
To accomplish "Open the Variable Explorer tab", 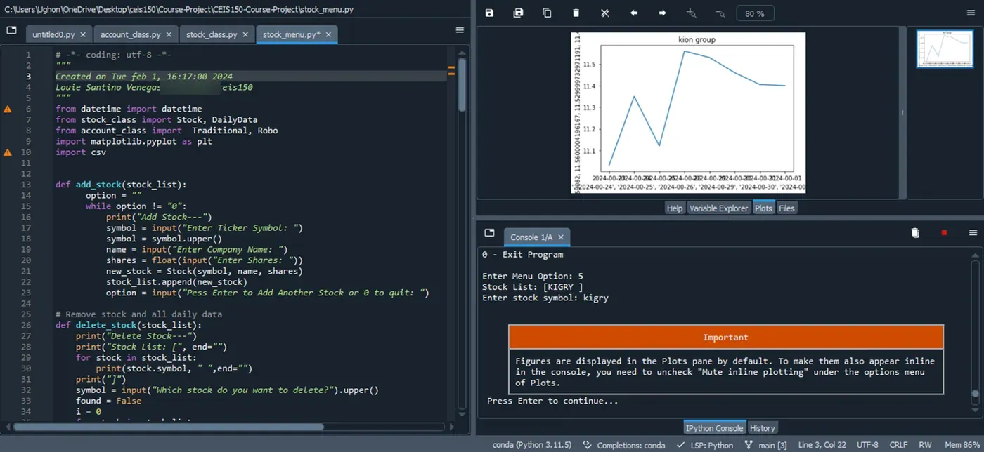I will point(718,208).
